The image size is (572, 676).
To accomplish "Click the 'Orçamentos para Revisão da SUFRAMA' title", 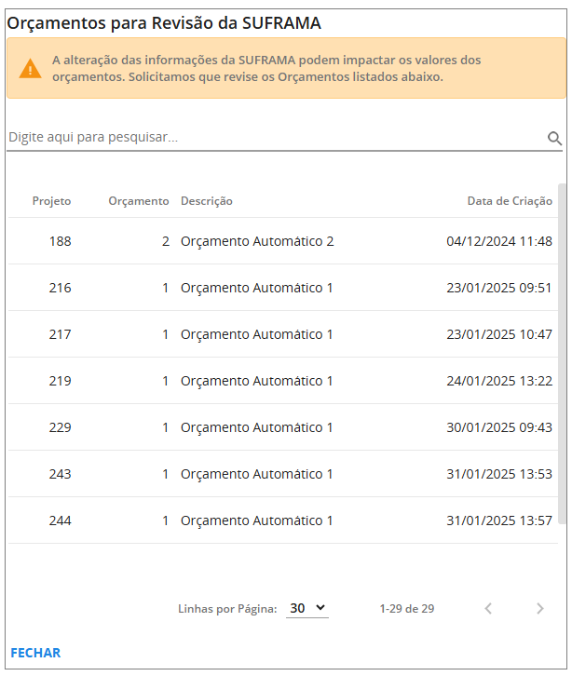I will (164, 23).
